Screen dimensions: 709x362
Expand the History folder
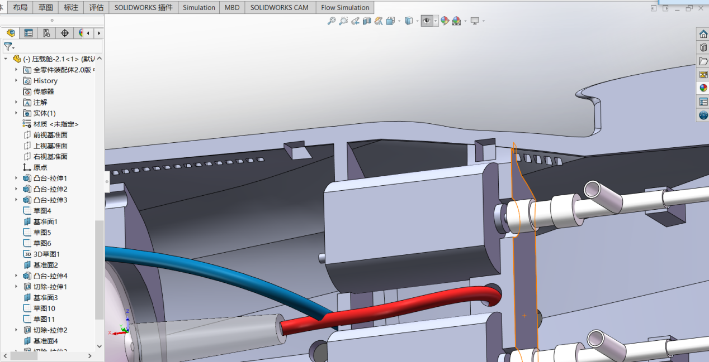(16, 80)
